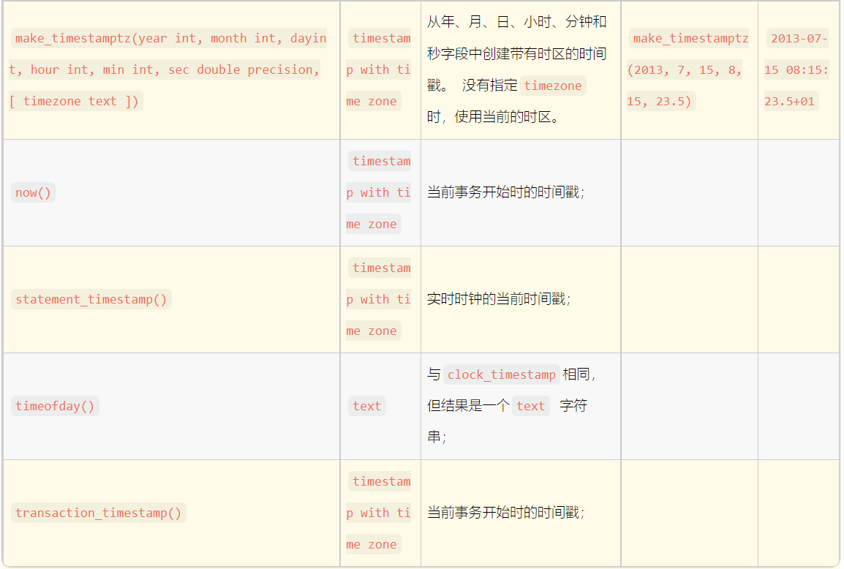This screenshot has width=844, height=569.
Task: Click the empty example cell beside now()
Action: (688, 192)
